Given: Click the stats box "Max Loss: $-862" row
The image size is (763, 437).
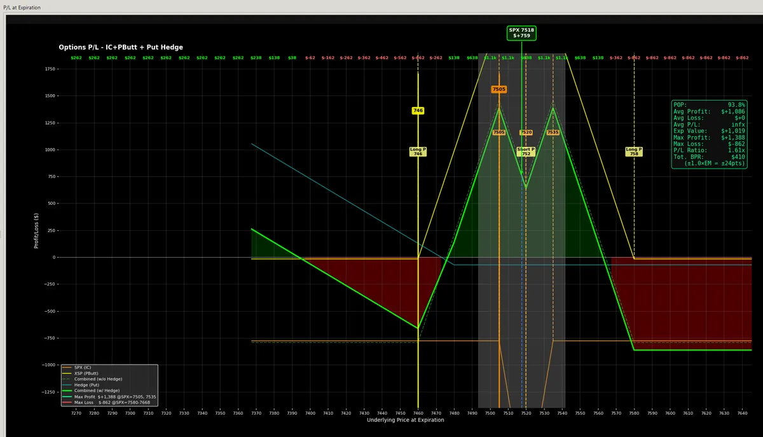Looking at the screenshot, I should pos(709,144).
